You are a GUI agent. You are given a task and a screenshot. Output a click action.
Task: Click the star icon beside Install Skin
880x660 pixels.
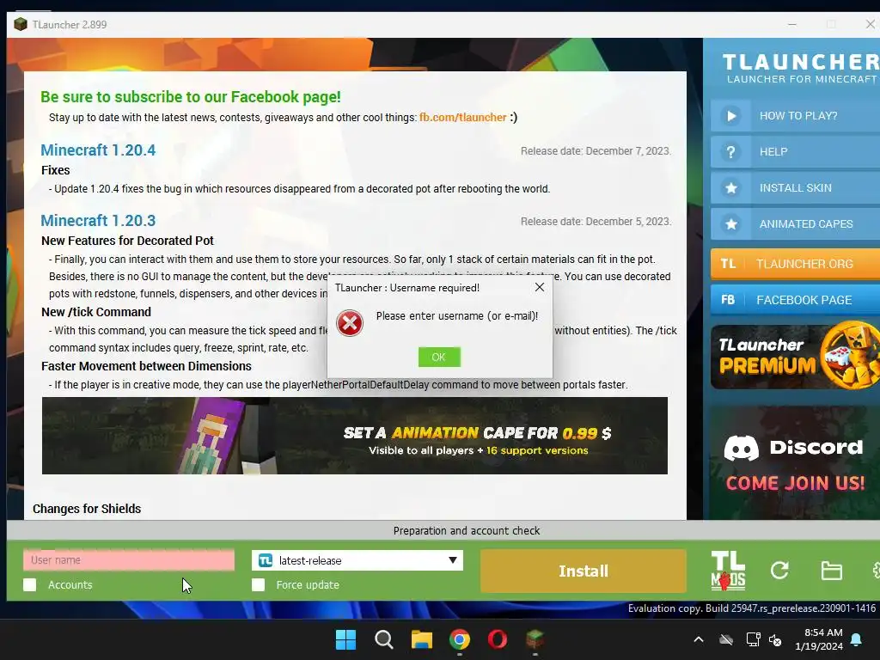pyautogui.click(x=730, y=188)
